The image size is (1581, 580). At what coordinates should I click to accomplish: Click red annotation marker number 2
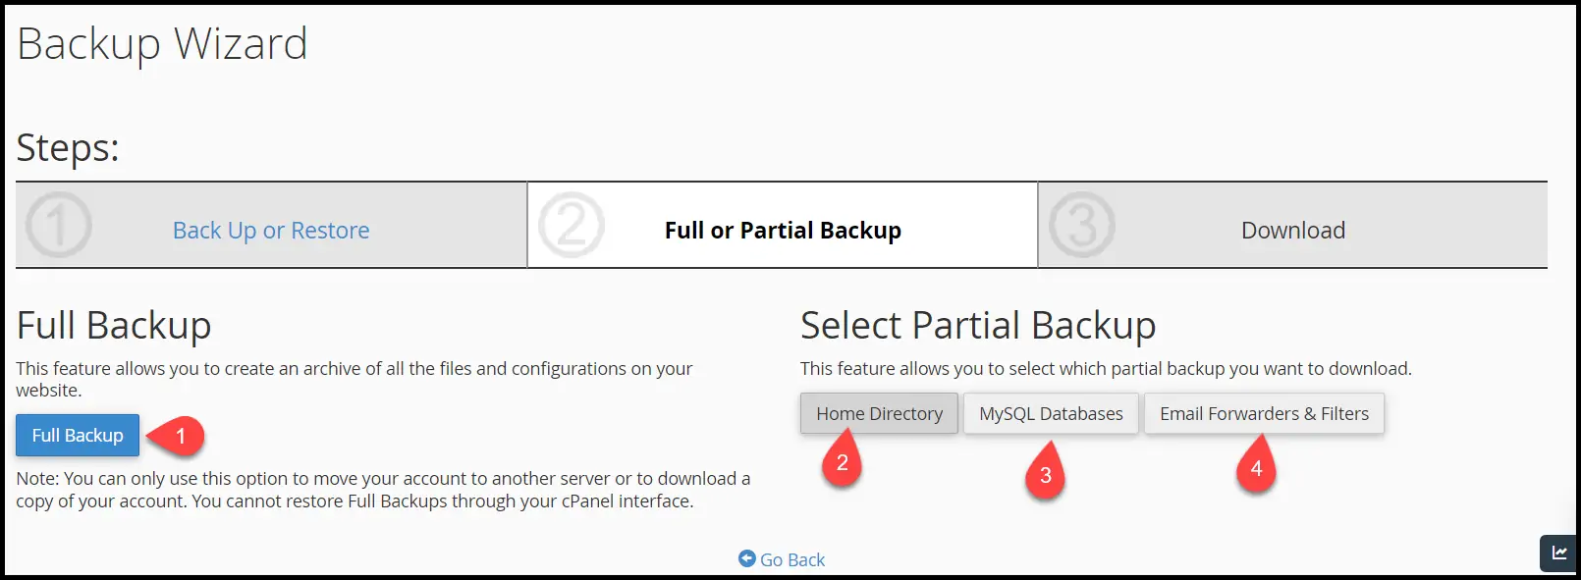(x=842, y=463)
